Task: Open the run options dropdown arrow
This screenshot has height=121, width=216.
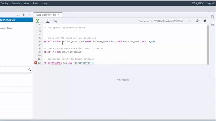Action: (x=43, y=23)
